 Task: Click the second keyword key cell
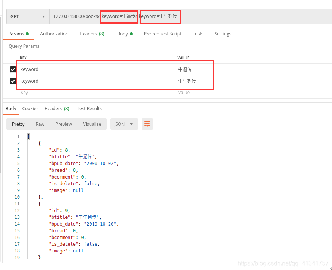point(96,81)
